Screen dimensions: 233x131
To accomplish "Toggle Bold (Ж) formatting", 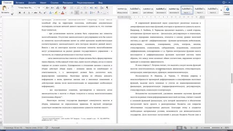I will (x=20, y=13).
